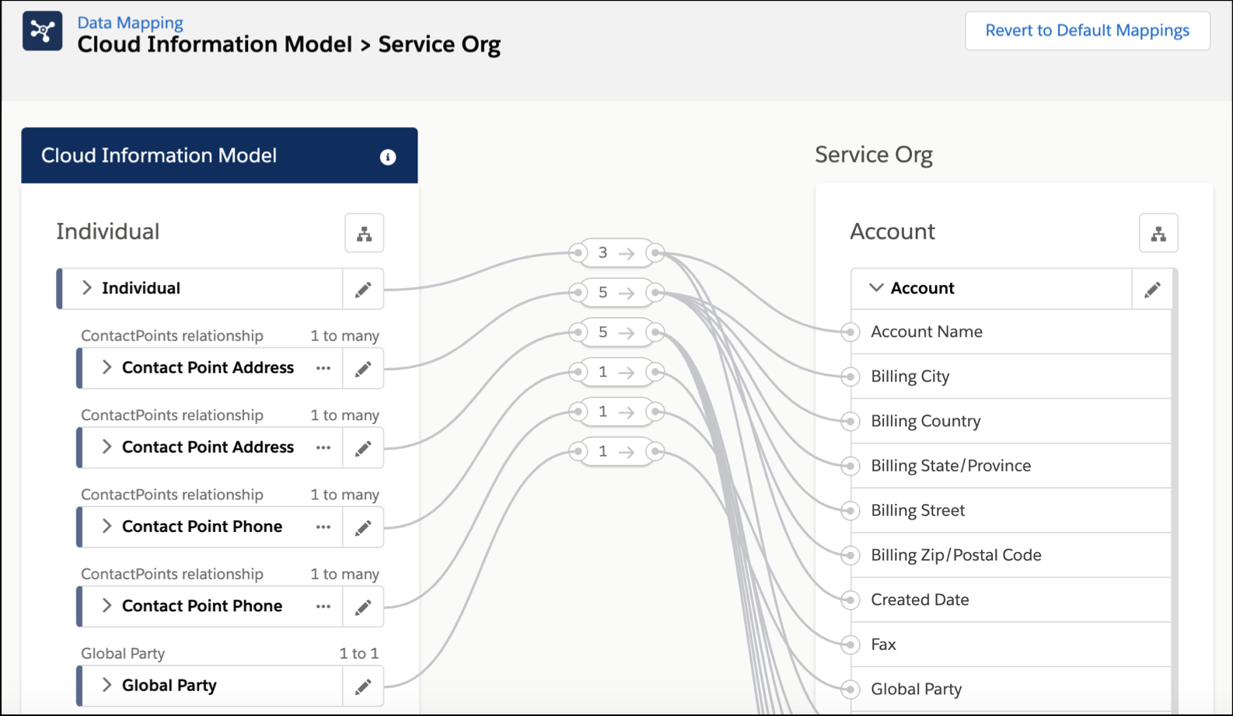Click the Cloud Information Model info icon
Image resolution: width=1233 pixels, height=716 pixels.
tap(387, 157)
